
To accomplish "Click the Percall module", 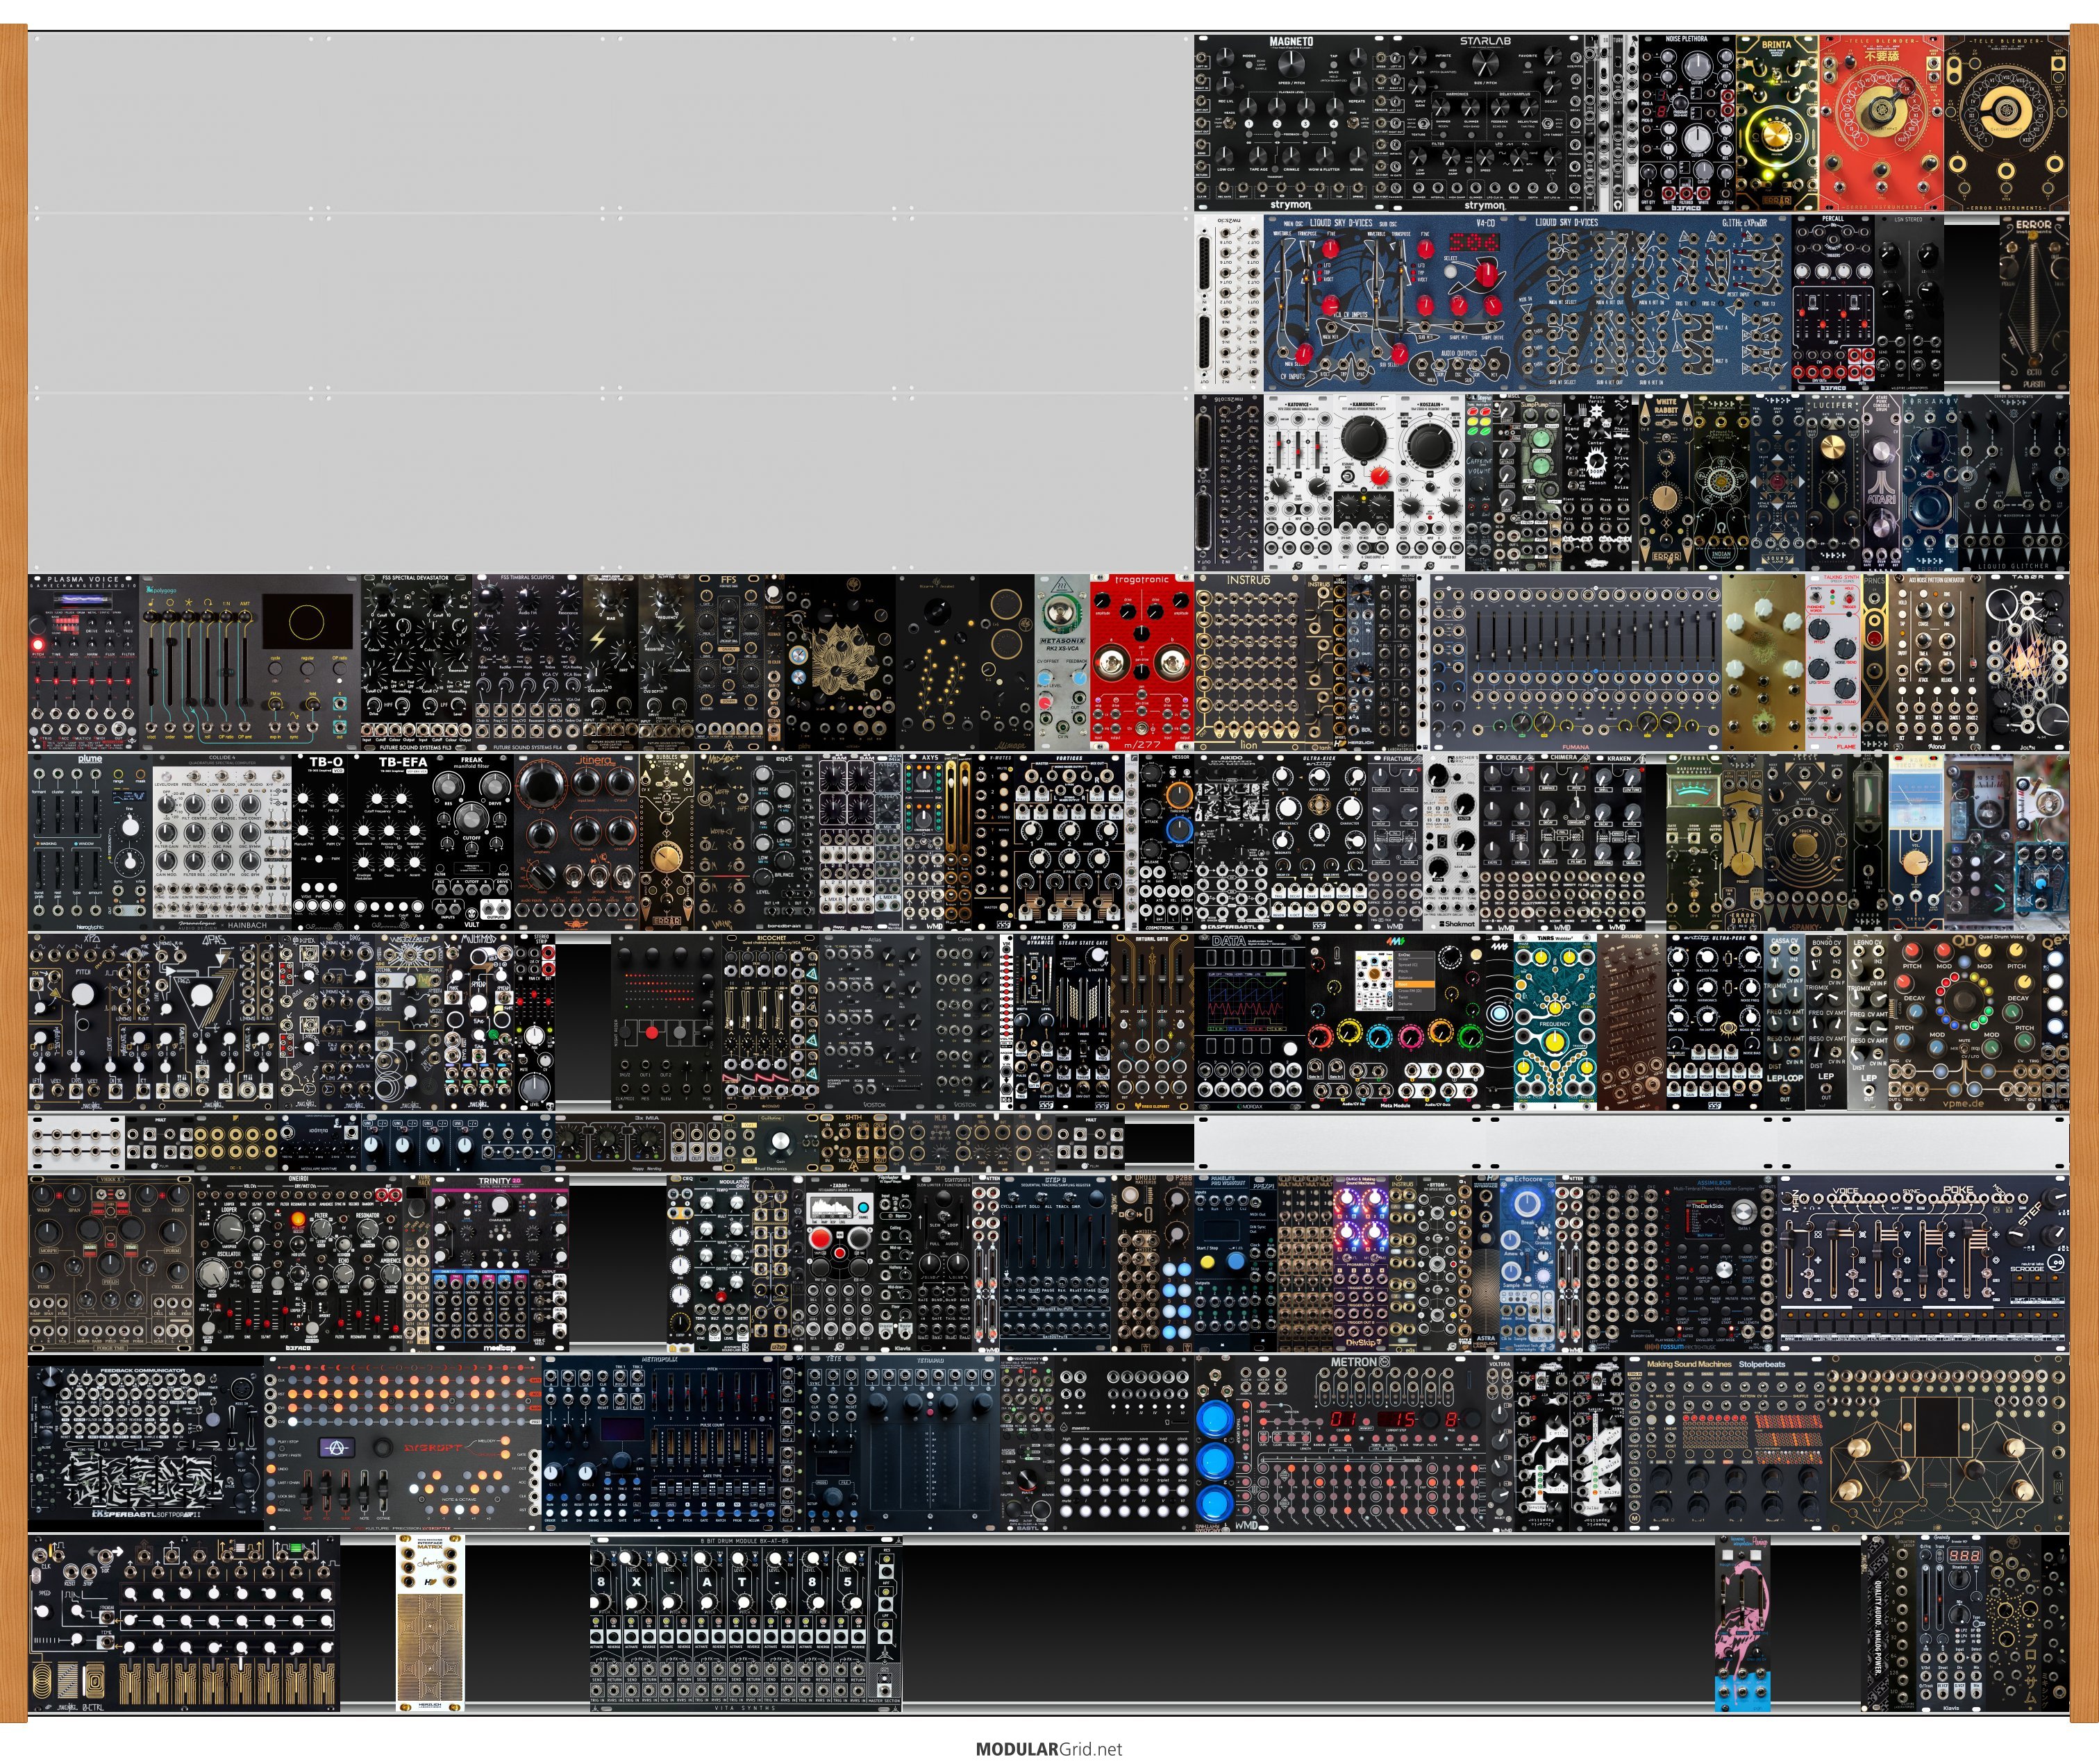I will [1833, 302].
